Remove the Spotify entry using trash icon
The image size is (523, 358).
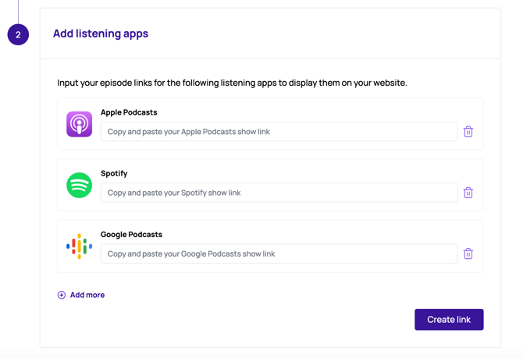[468, 193]
